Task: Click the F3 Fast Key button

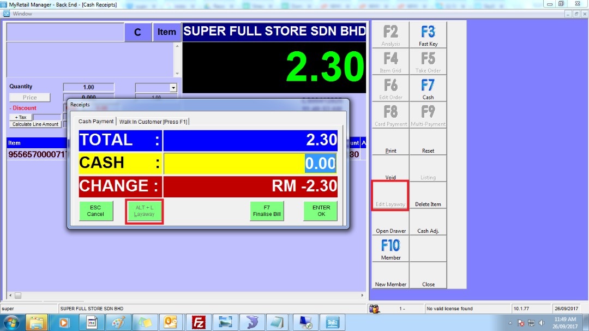Action: pos(428,34)
